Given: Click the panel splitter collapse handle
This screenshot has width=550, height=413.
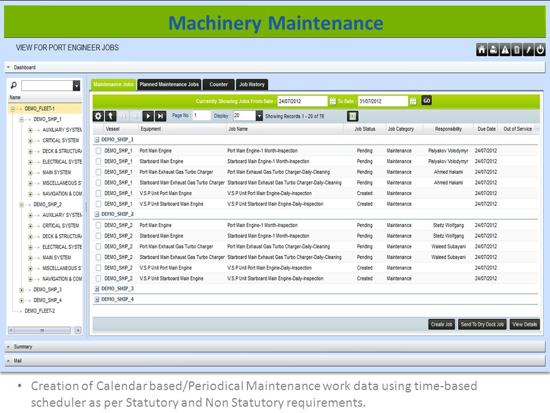Looking at the screenshot, I should coord(86,207).
